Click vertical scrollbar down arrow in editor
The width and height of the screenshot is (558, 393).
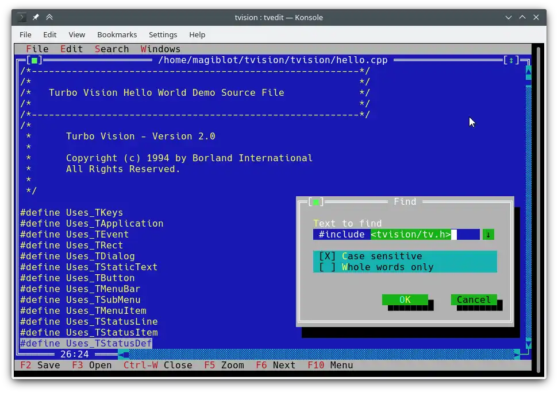(528, 344)
